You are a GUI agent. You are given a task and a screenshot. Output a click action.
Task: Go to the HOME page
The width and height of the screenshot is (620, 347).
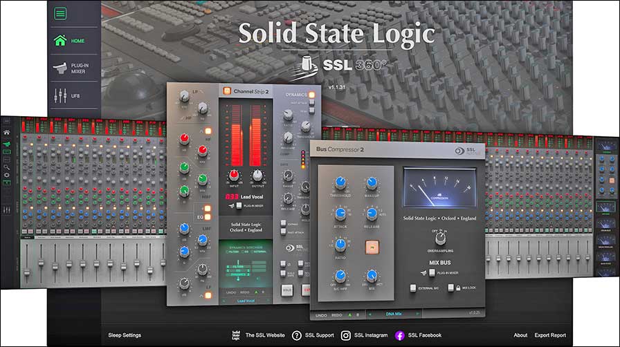pos(69,41)
